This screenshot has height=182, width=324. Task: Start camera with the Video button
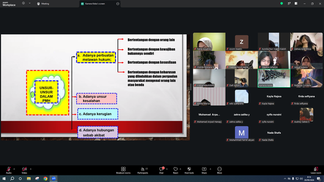[24, 170]
